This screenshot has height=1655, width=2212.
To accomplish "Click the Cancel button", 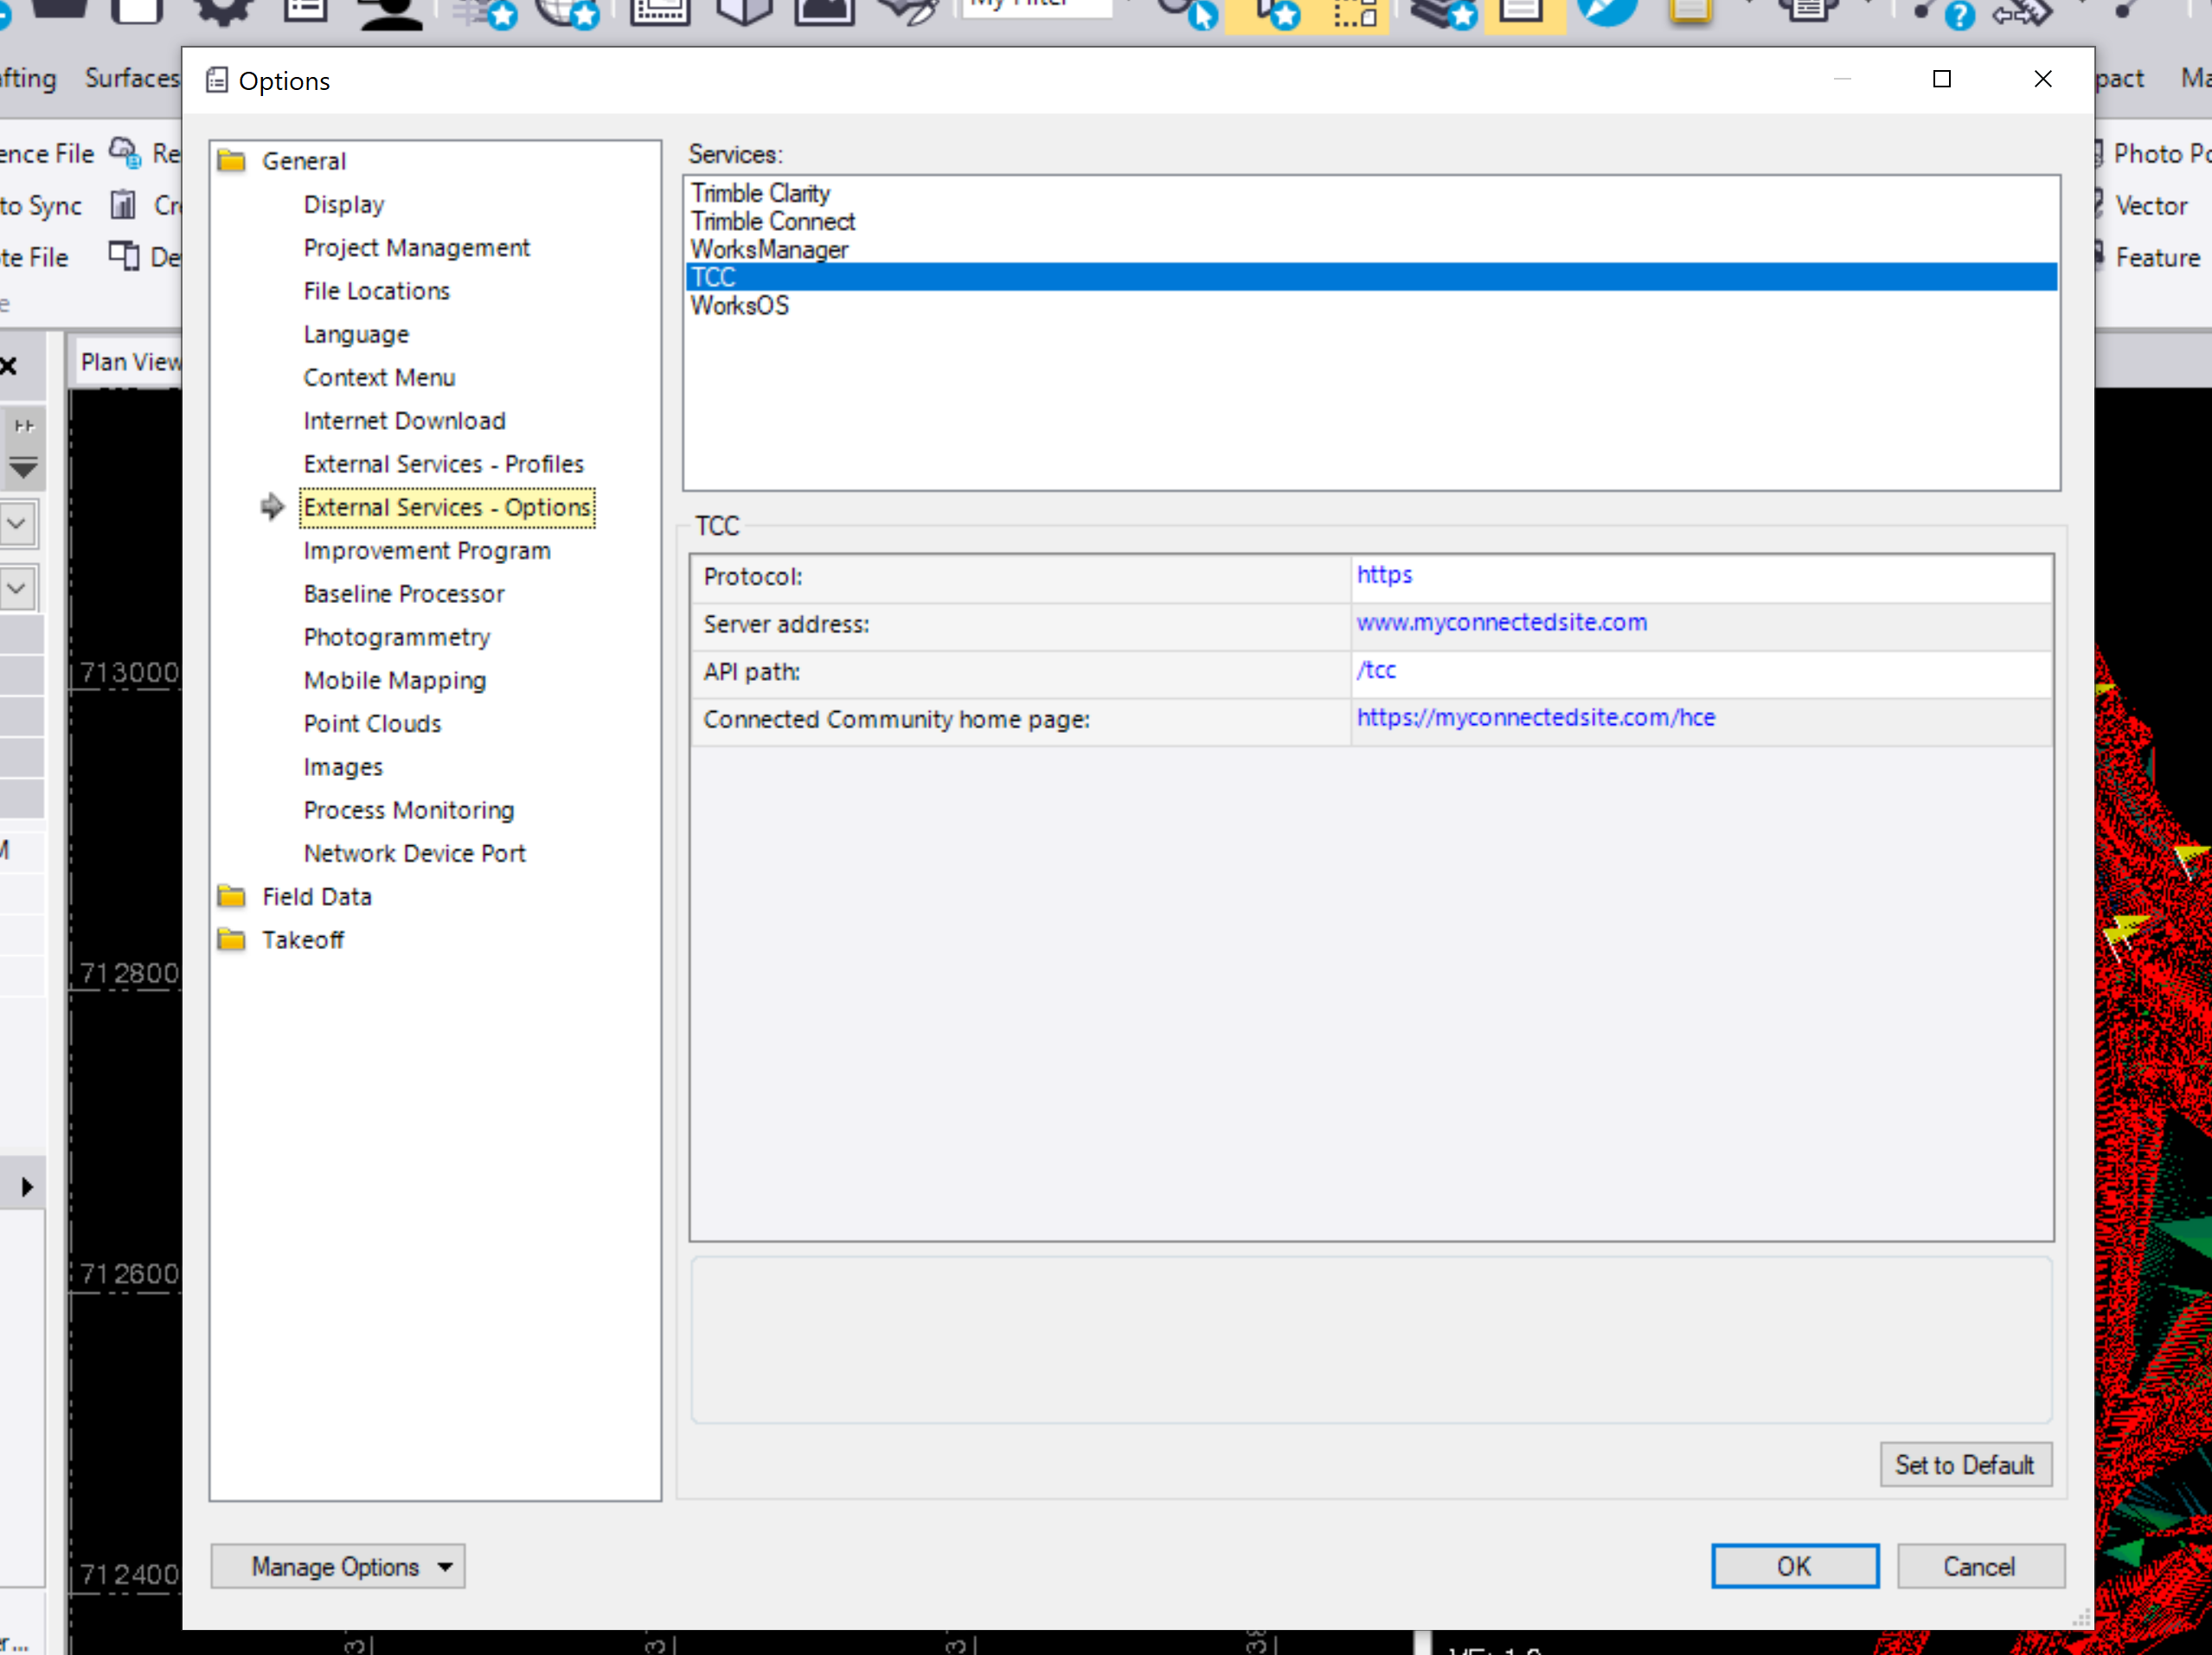I will click(x=1979, y=1566).
